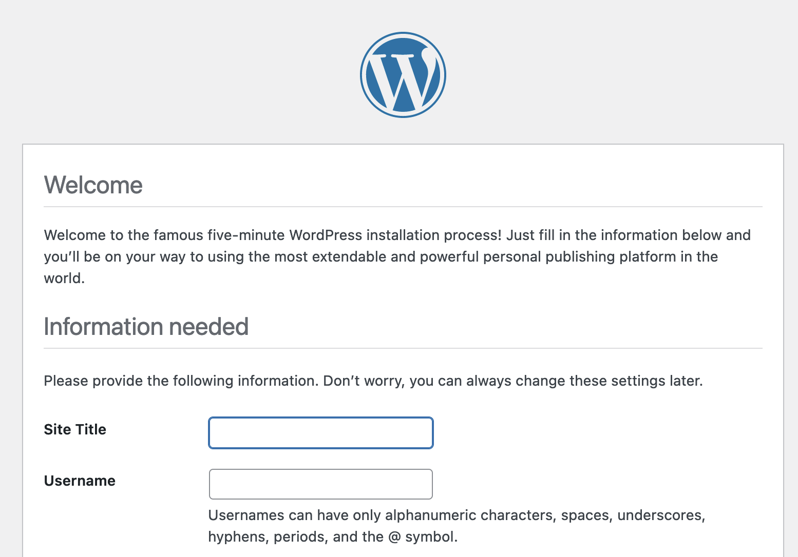Image resolution: width=798 pixels, height=557 pixels.
Task: Click the W letter inside the logo
Action: [x=403, y=77]
